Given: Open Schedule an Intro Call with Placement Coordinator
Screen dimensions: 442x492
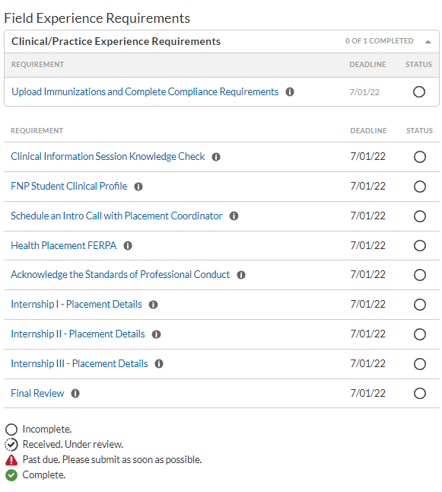Looking at the screenshot, I should click(116, 216).
